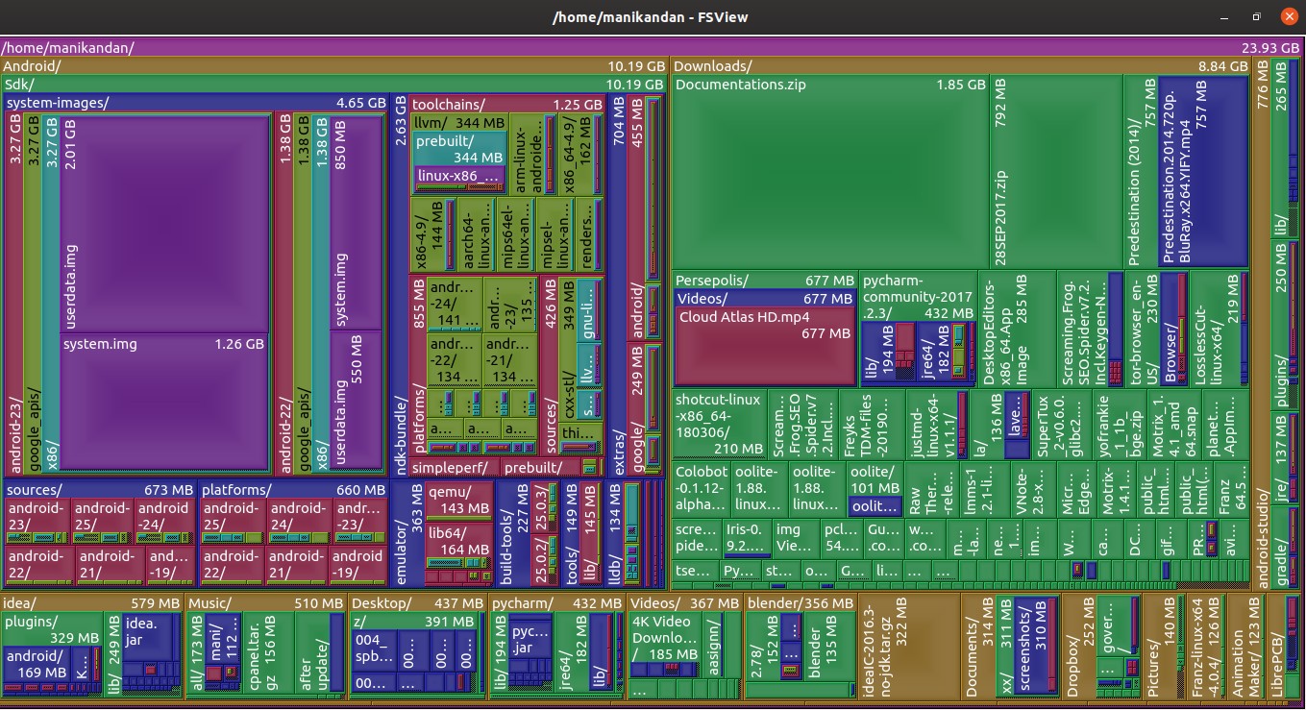
Task: Select the Animation Maker/ 123 MB folder
Action: tap(1245, 646)
